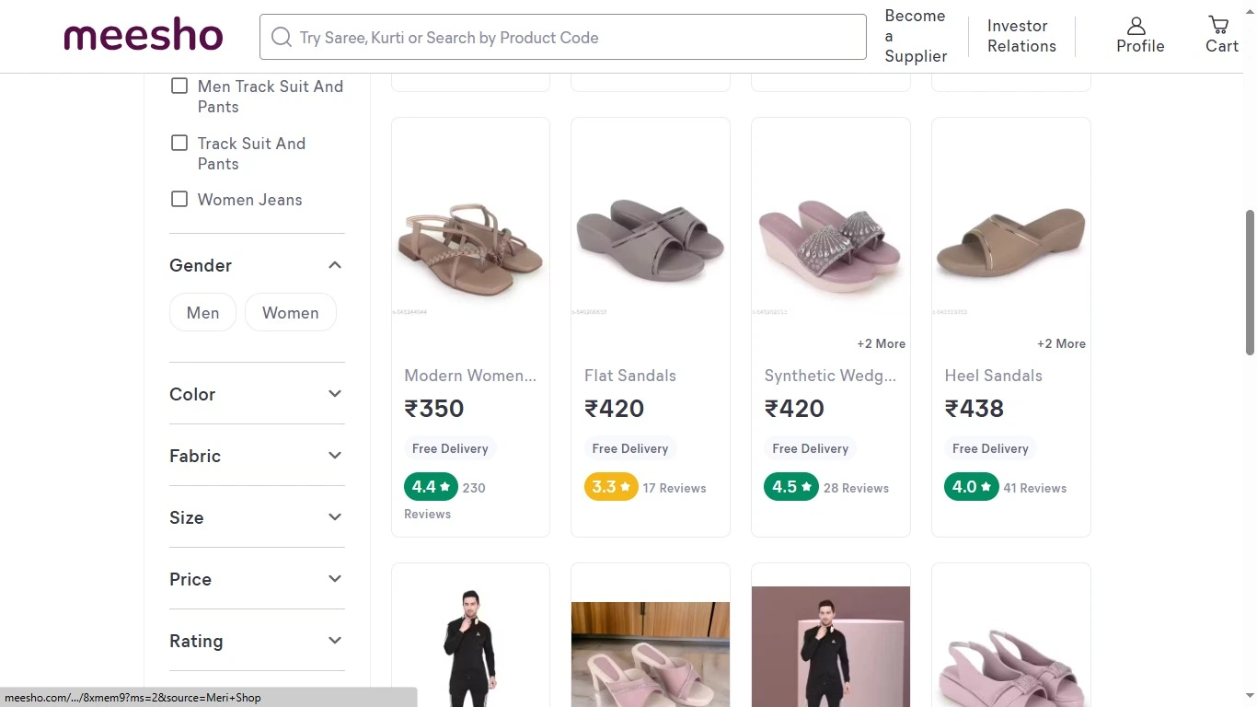
Task: Open Become a Supplier page
Action: pyautogui.click(x=915, y=36)
